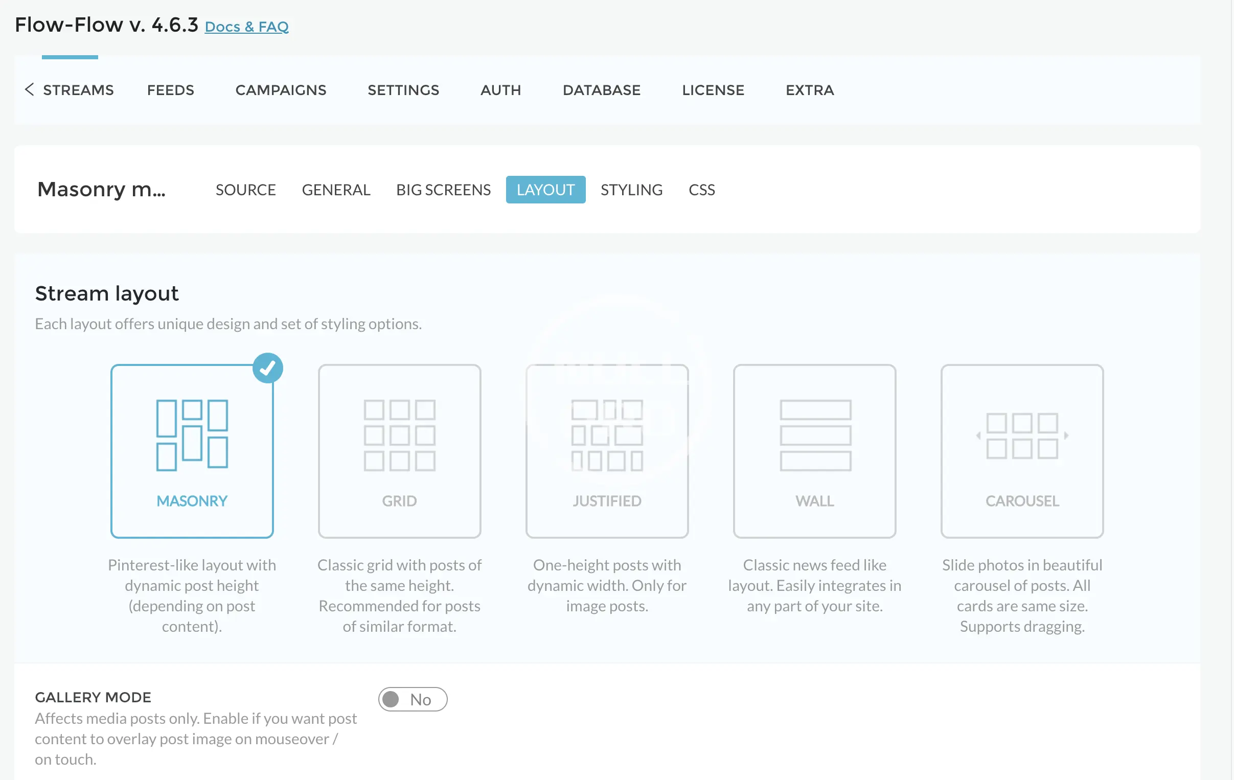
Task: Select the Grid layout icon
Action: point(400,435)
